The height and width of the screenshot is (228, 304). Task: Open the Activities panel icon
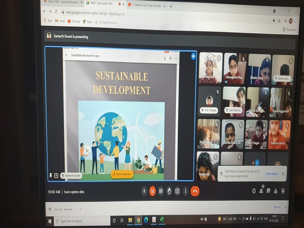pos(276,191)
